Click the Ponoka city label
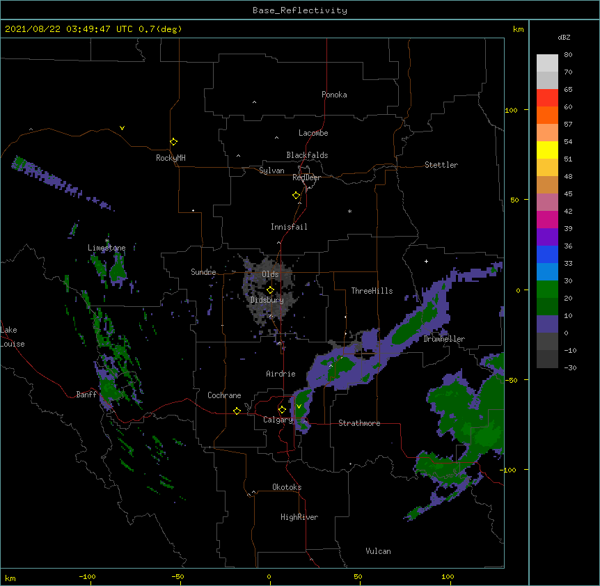Image resolution: width=600 pixels, height=586 pixels. pos(334,95)
